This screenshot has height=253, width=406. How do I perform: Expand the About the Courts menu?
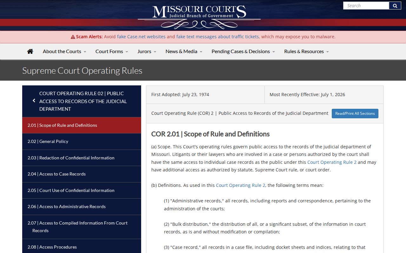[64, 51]
